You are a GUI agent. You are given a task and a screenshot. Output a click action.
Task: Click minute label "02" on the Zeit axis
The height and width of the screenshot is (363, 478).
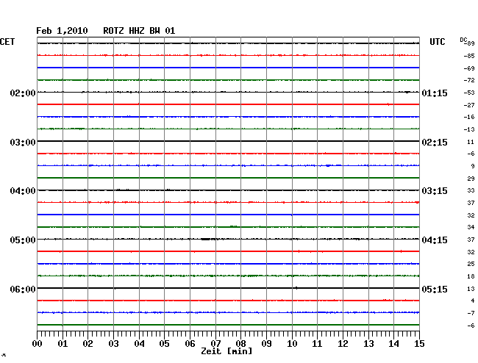pyautogui.click(x=88, y=344)
